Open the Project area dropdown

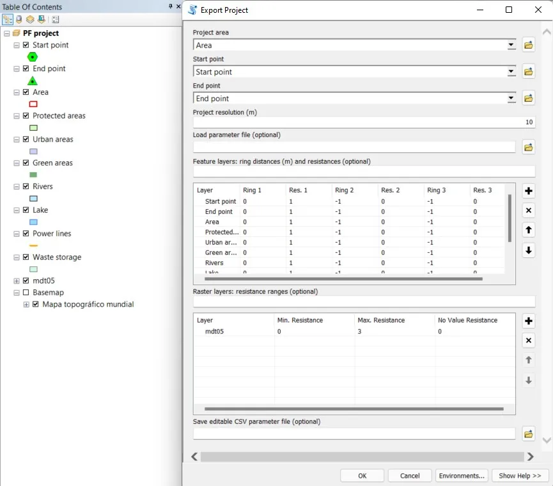(511, 45)
